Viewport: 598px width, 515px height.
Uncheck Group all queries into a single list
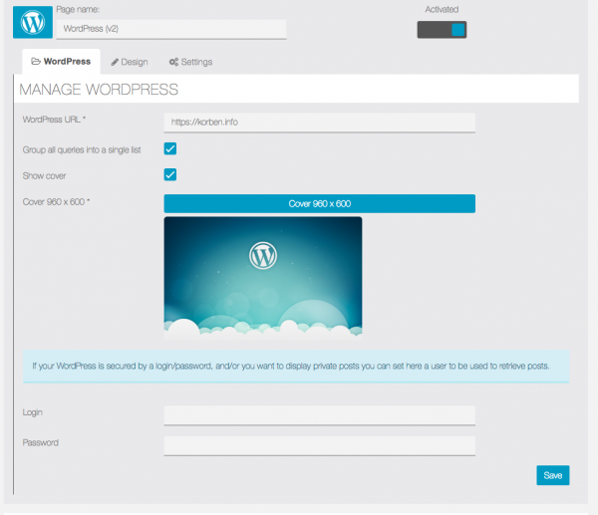click(170, 149)
